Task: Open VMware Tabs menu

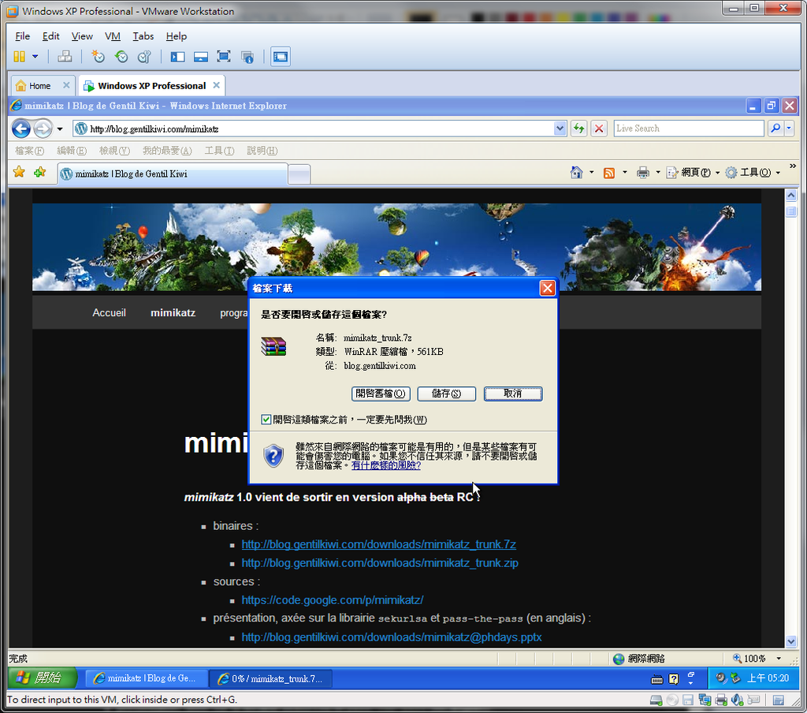Action: point(143,36)
